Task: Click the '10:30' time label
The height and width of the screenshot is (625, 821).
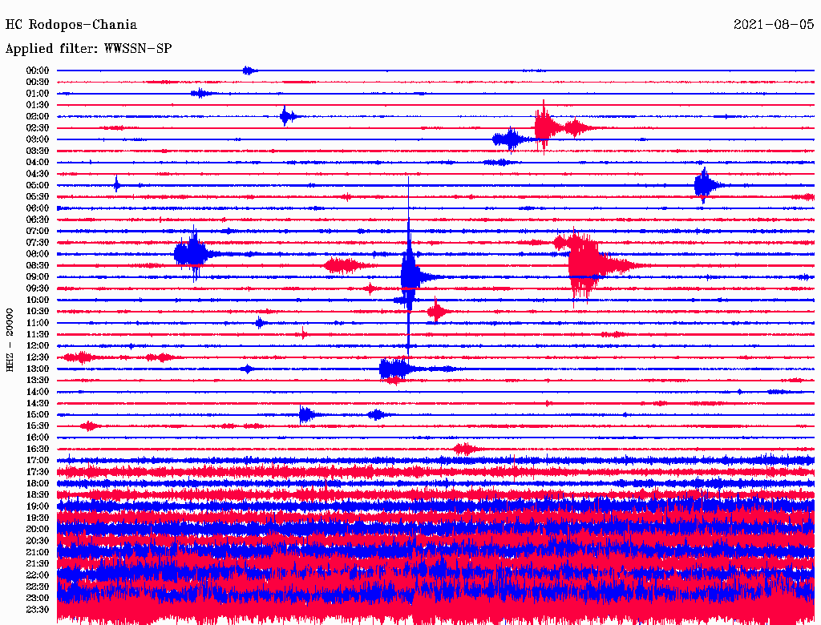Action: 38,312
